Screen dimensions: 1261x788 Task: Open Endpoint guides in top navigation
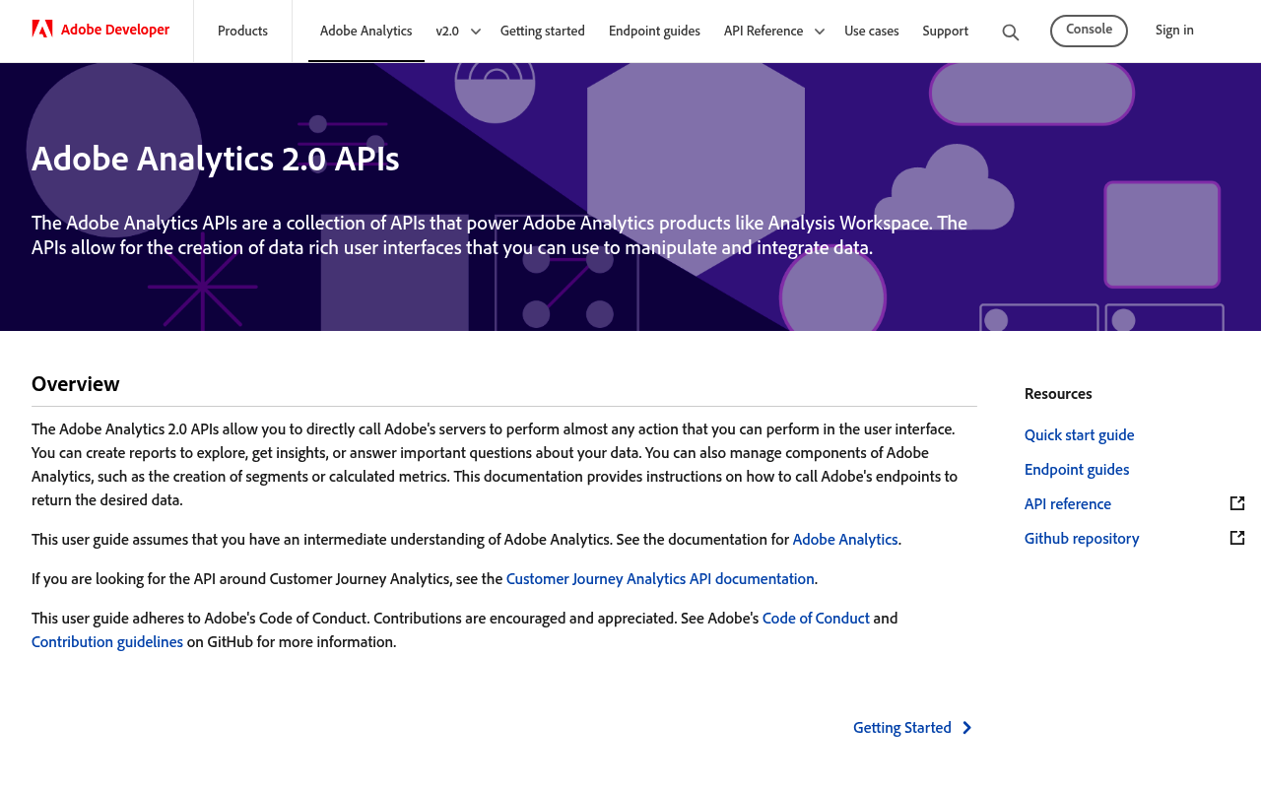click(654, 31)
